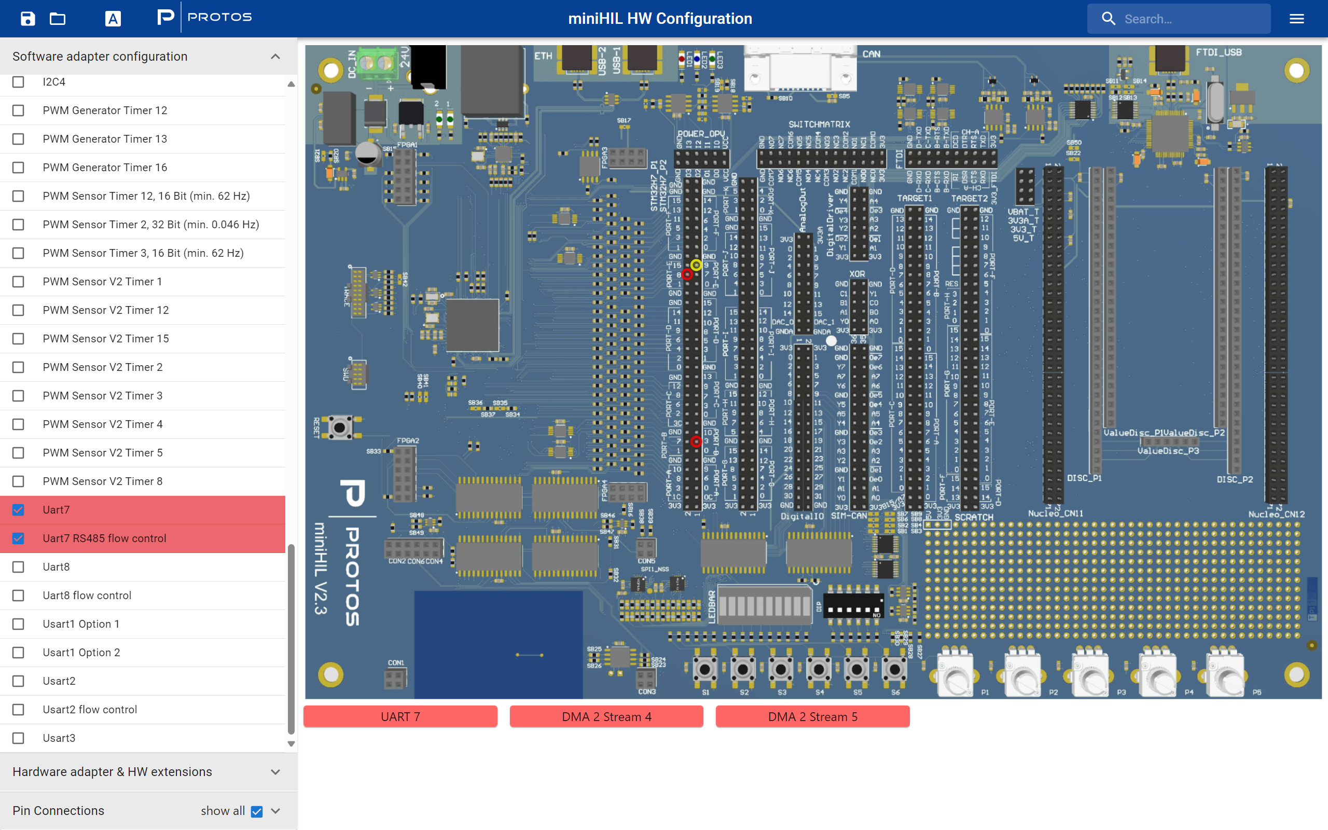Click the list scrollbar up arrow
This screenshot has height=830, width=1328.
click(x=292, y=84)
